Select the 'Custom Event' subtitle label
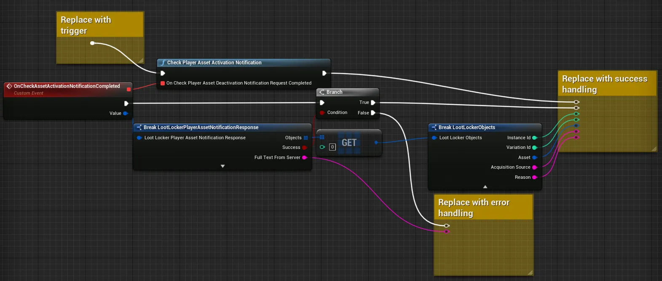662x281 pixels. click(29, 93)
